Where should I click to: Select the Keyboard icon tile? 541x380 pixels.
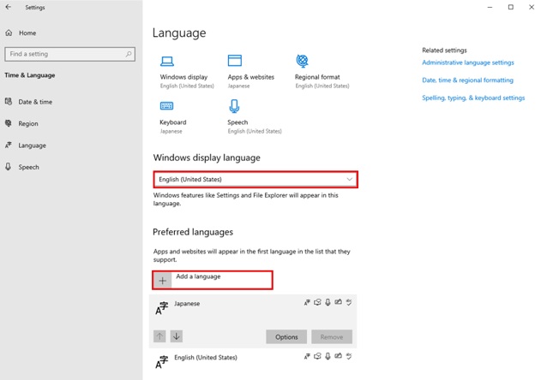tap(167, 106)
